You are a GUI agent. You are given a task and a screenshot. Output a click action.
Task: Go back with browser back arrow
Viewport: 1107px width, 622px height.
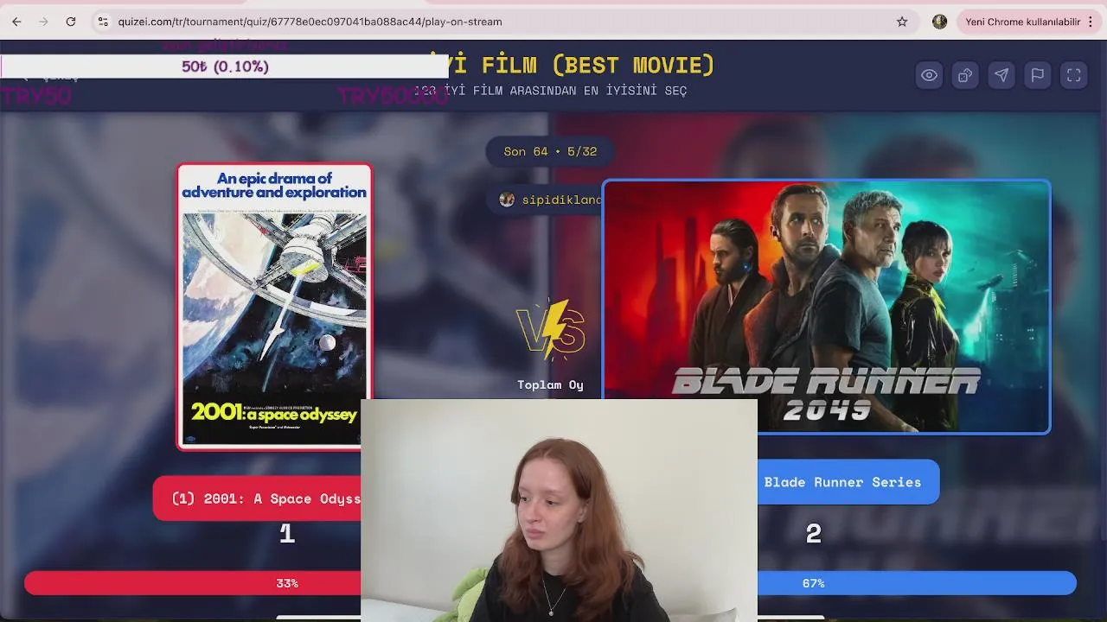16,22
